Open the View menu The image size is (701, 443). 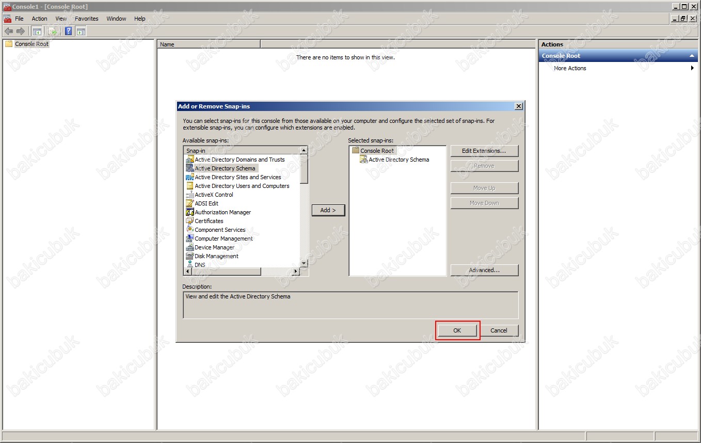pyautogui.click(x=61, y=19)
